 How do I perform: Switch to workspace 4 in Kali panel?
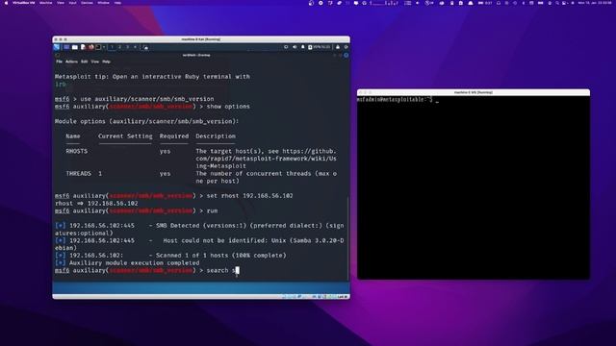135,47
